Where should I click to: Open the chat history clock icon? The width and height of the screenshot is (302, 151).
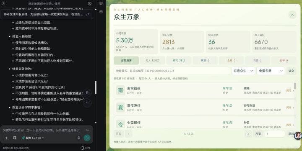tap(3, 3)
